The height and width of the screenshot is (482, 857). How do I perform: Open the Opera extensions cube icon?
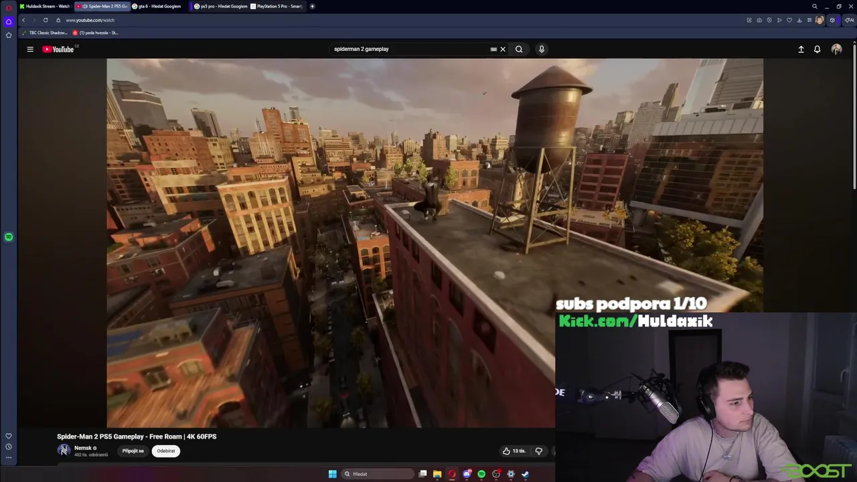[832, 20]
